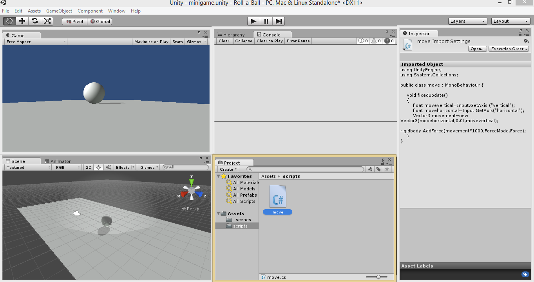Toggle console Collapse option
534x282 pixels.
[x=244, y=41]
